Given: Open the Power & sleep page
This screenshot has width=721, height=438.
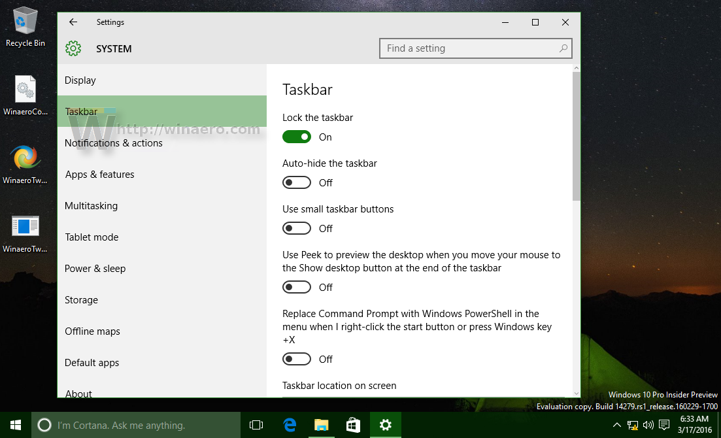Looking at the screenshot, I should point(95,269).
